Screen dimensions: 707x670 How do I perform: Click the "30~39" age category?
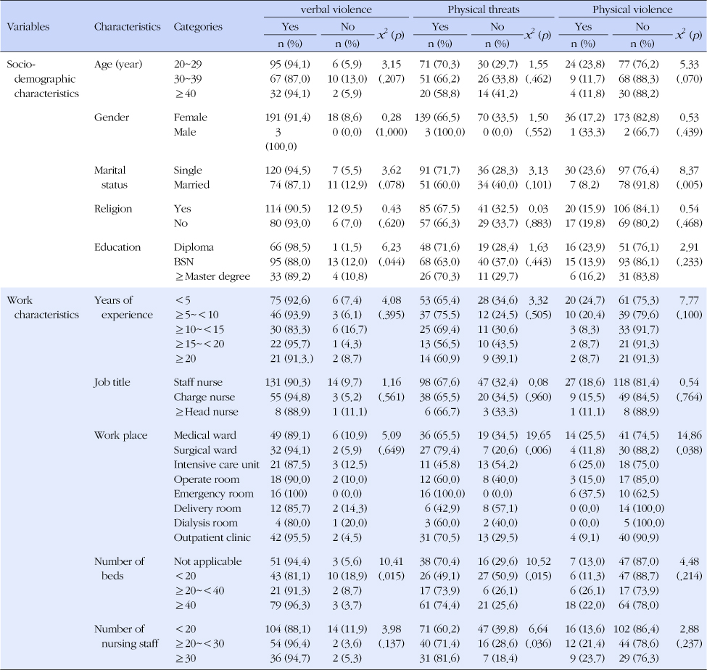[x=188, y=79]
